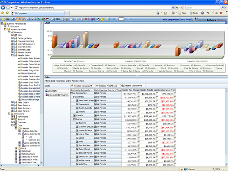
Task: Click the Geography.Geography column header link
Action: coord(80,90)
